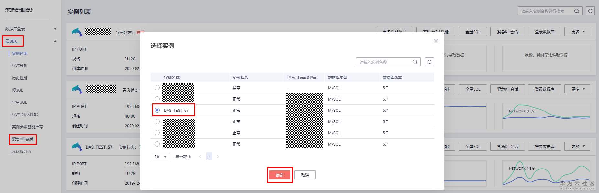Open 紧急Kill会话 in the sidebar
Viewport: 599px width, 193px height.
[22, 139]
